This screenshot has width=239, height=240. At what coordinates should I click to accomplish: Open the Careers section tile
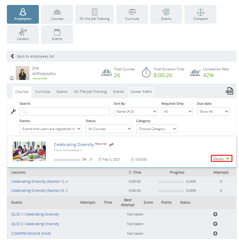[23, 34]
